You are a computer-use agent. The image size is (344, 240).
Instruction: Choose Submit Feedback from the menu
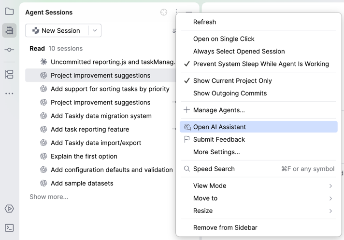[x=258, y=139]
